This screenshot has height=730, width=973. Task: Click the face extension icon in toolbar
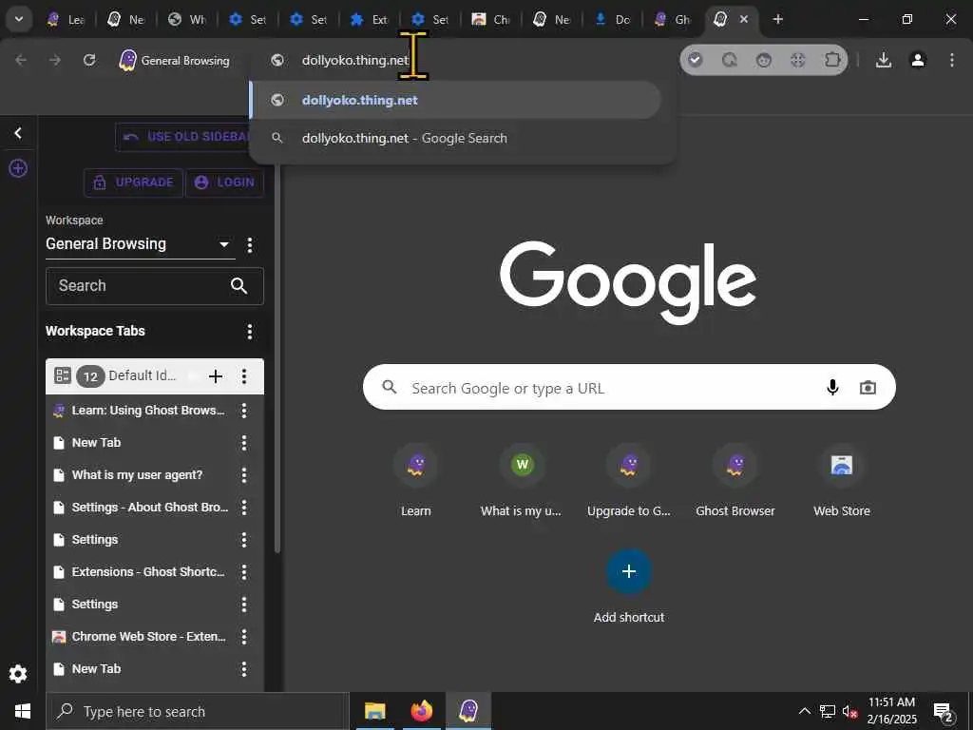point(764,60)
